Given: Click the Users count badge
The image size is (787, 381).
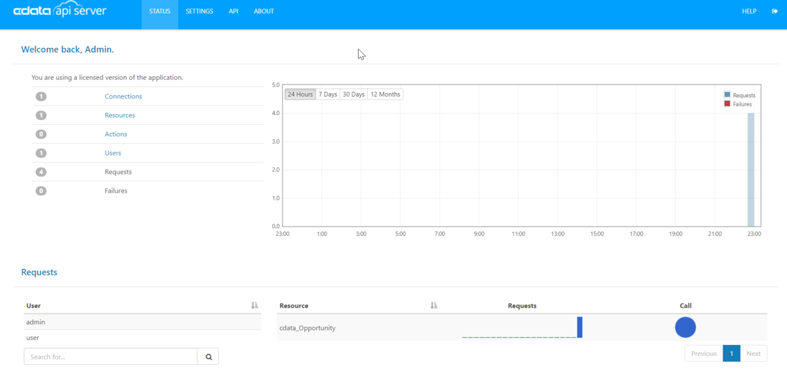Looking at the screenshot, I should pos(41,153).
